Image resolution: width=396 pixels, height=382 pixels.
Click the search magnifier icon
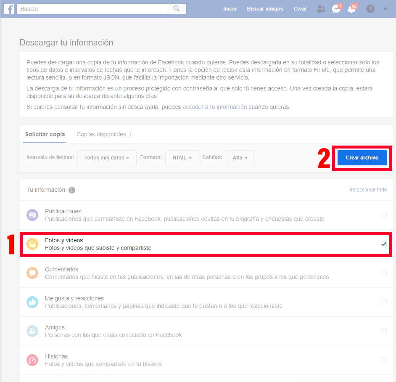pyautogui.click(x=177, y=9)
